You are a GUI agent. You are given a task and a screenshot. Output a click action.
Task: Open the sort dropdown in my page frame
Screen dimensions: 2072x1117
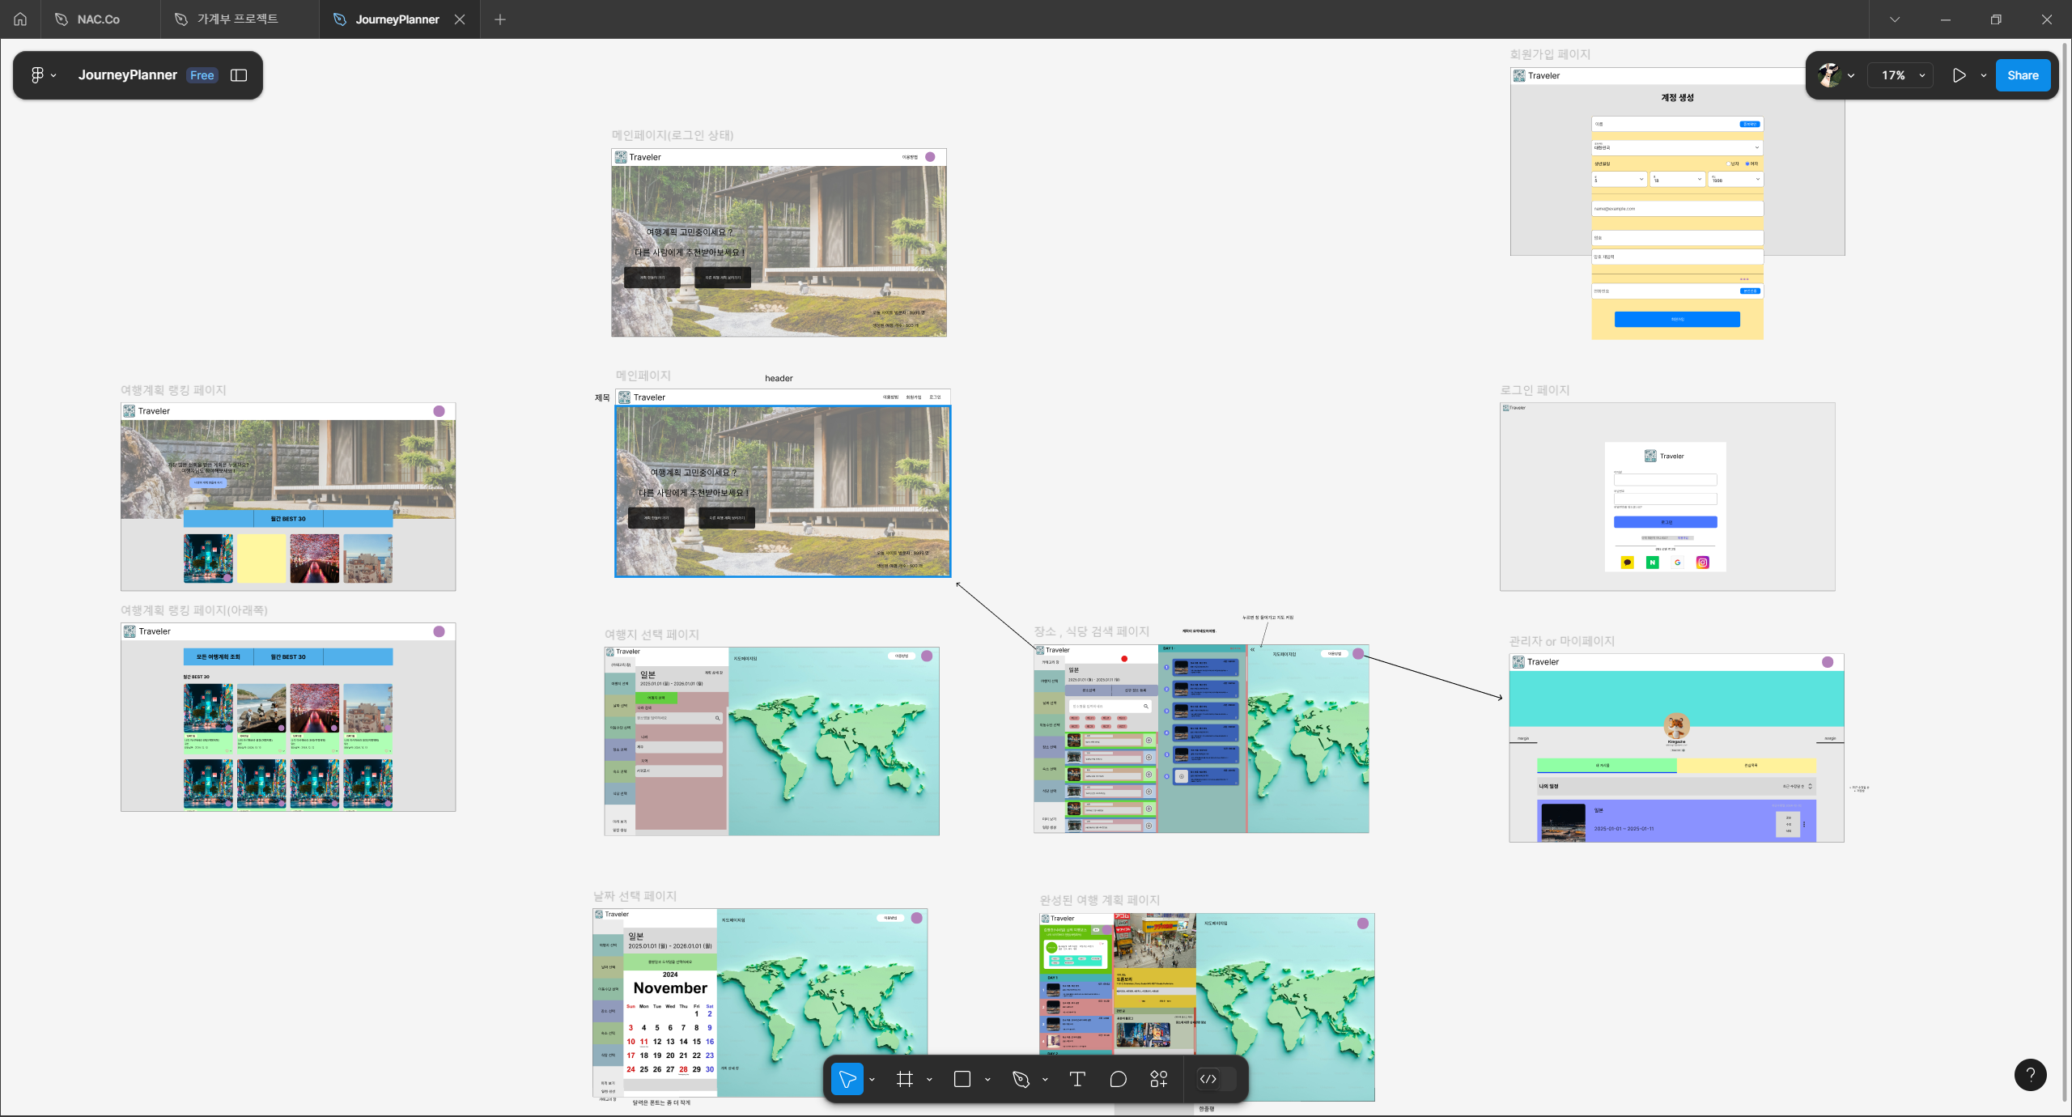tap(1798, 786)
